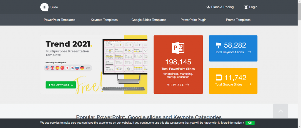Open More information cookie link

coord(233,123)
